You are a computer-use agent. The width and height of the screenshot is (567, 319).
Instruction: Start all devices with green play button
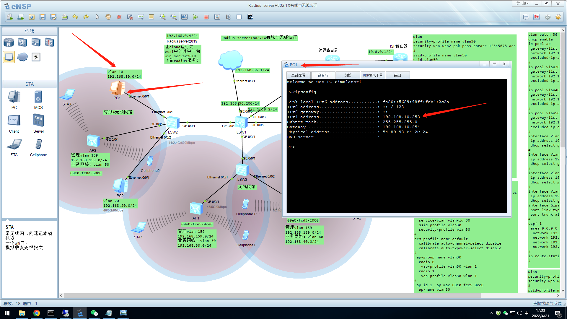point(195,17)
